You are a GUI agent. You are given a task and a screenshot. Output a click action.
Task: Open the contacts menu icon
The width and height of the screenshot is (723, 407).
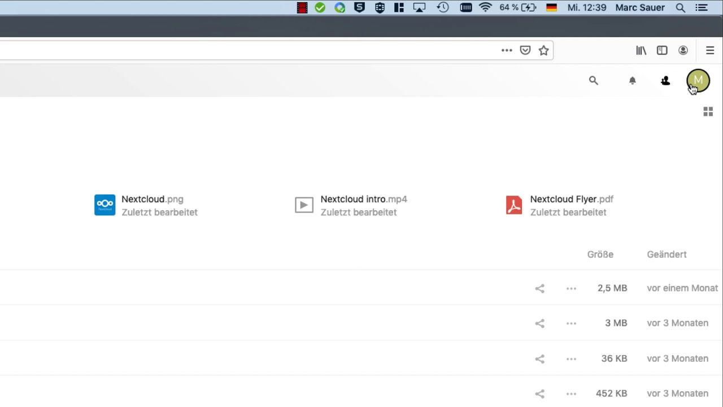[x=665, y=81]
